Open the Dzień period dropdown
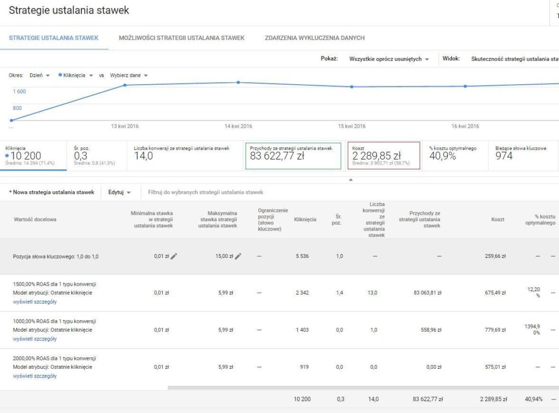The image size is (559, 413). [39, 75]
